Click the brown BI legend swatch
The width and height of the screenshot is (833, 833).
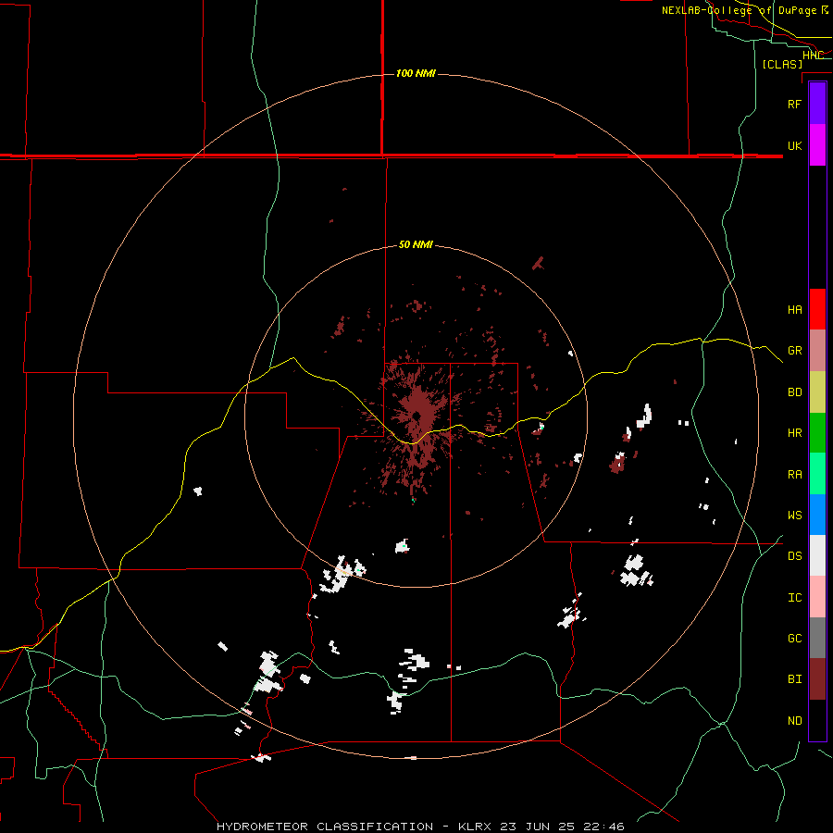coord(817,679)
